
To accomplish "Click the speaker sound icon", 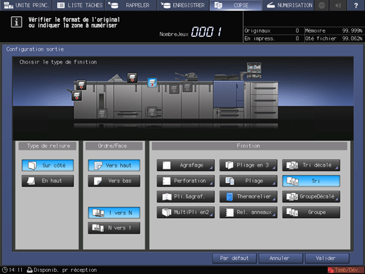I will pos(338,5).
